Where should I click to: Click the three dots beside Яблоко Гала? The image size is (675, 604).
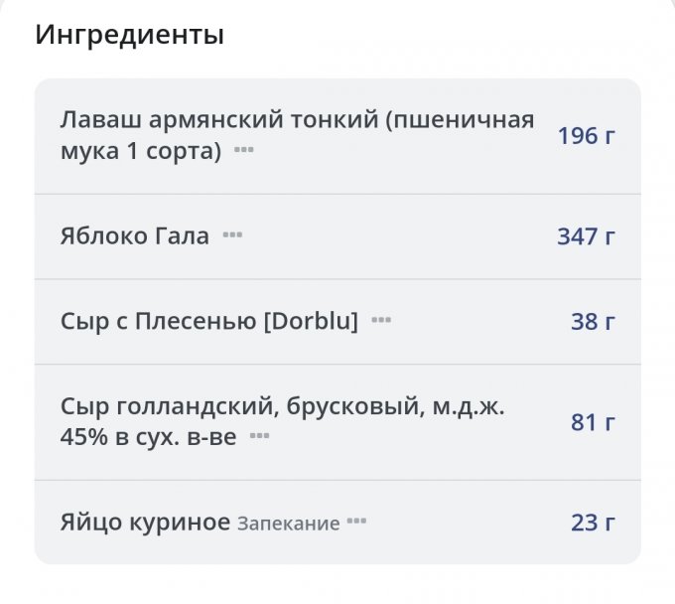232,236
